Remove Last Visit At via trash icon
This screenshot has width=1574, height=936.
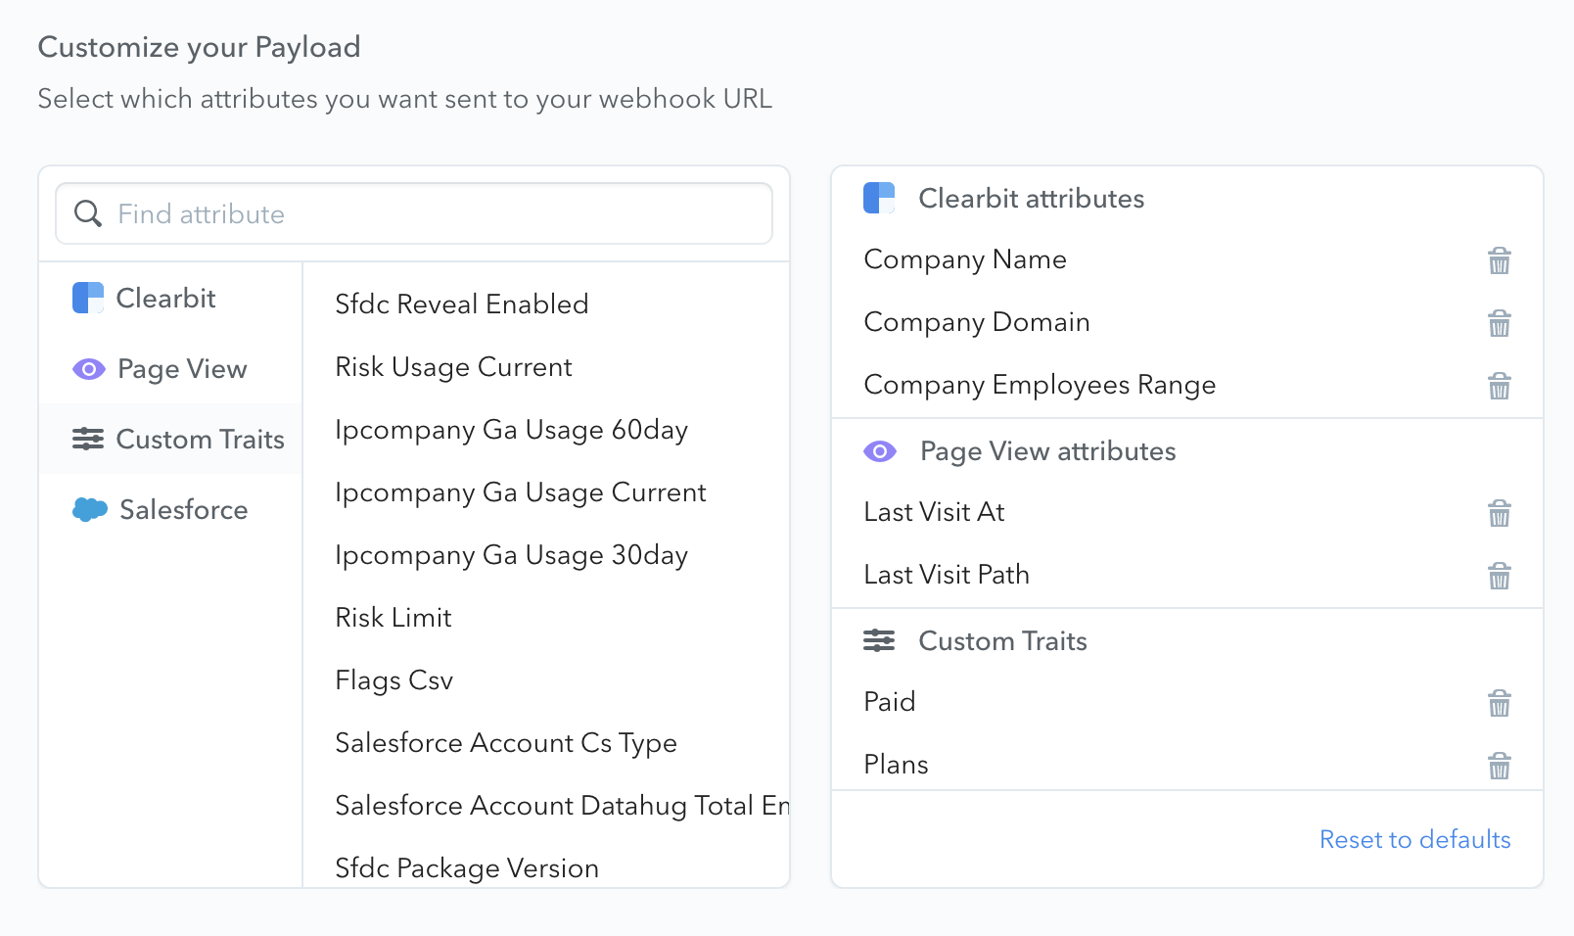click(1499, 513)
